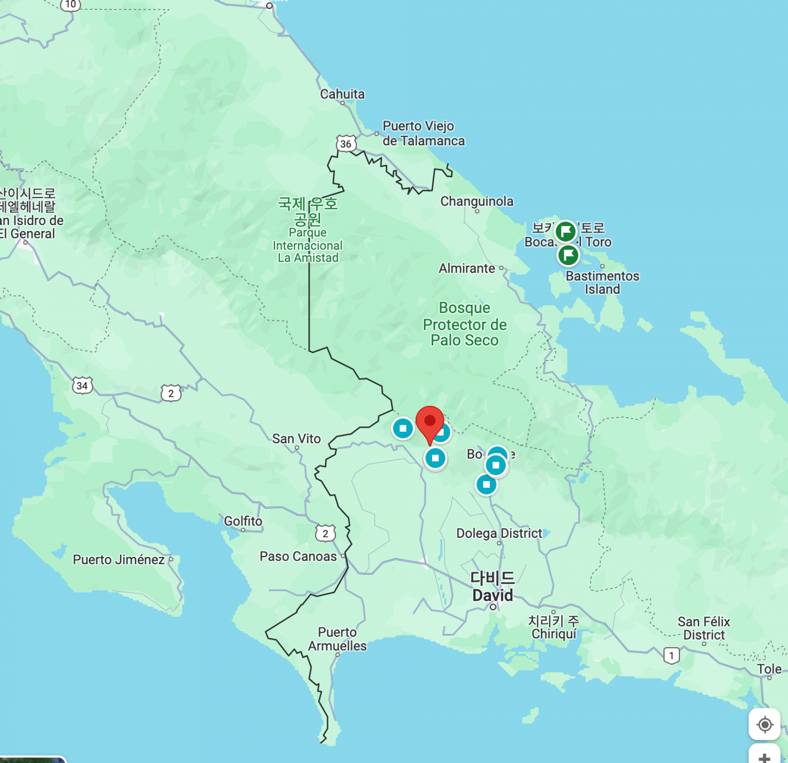Click the teal marker left of the red pin

403,428
